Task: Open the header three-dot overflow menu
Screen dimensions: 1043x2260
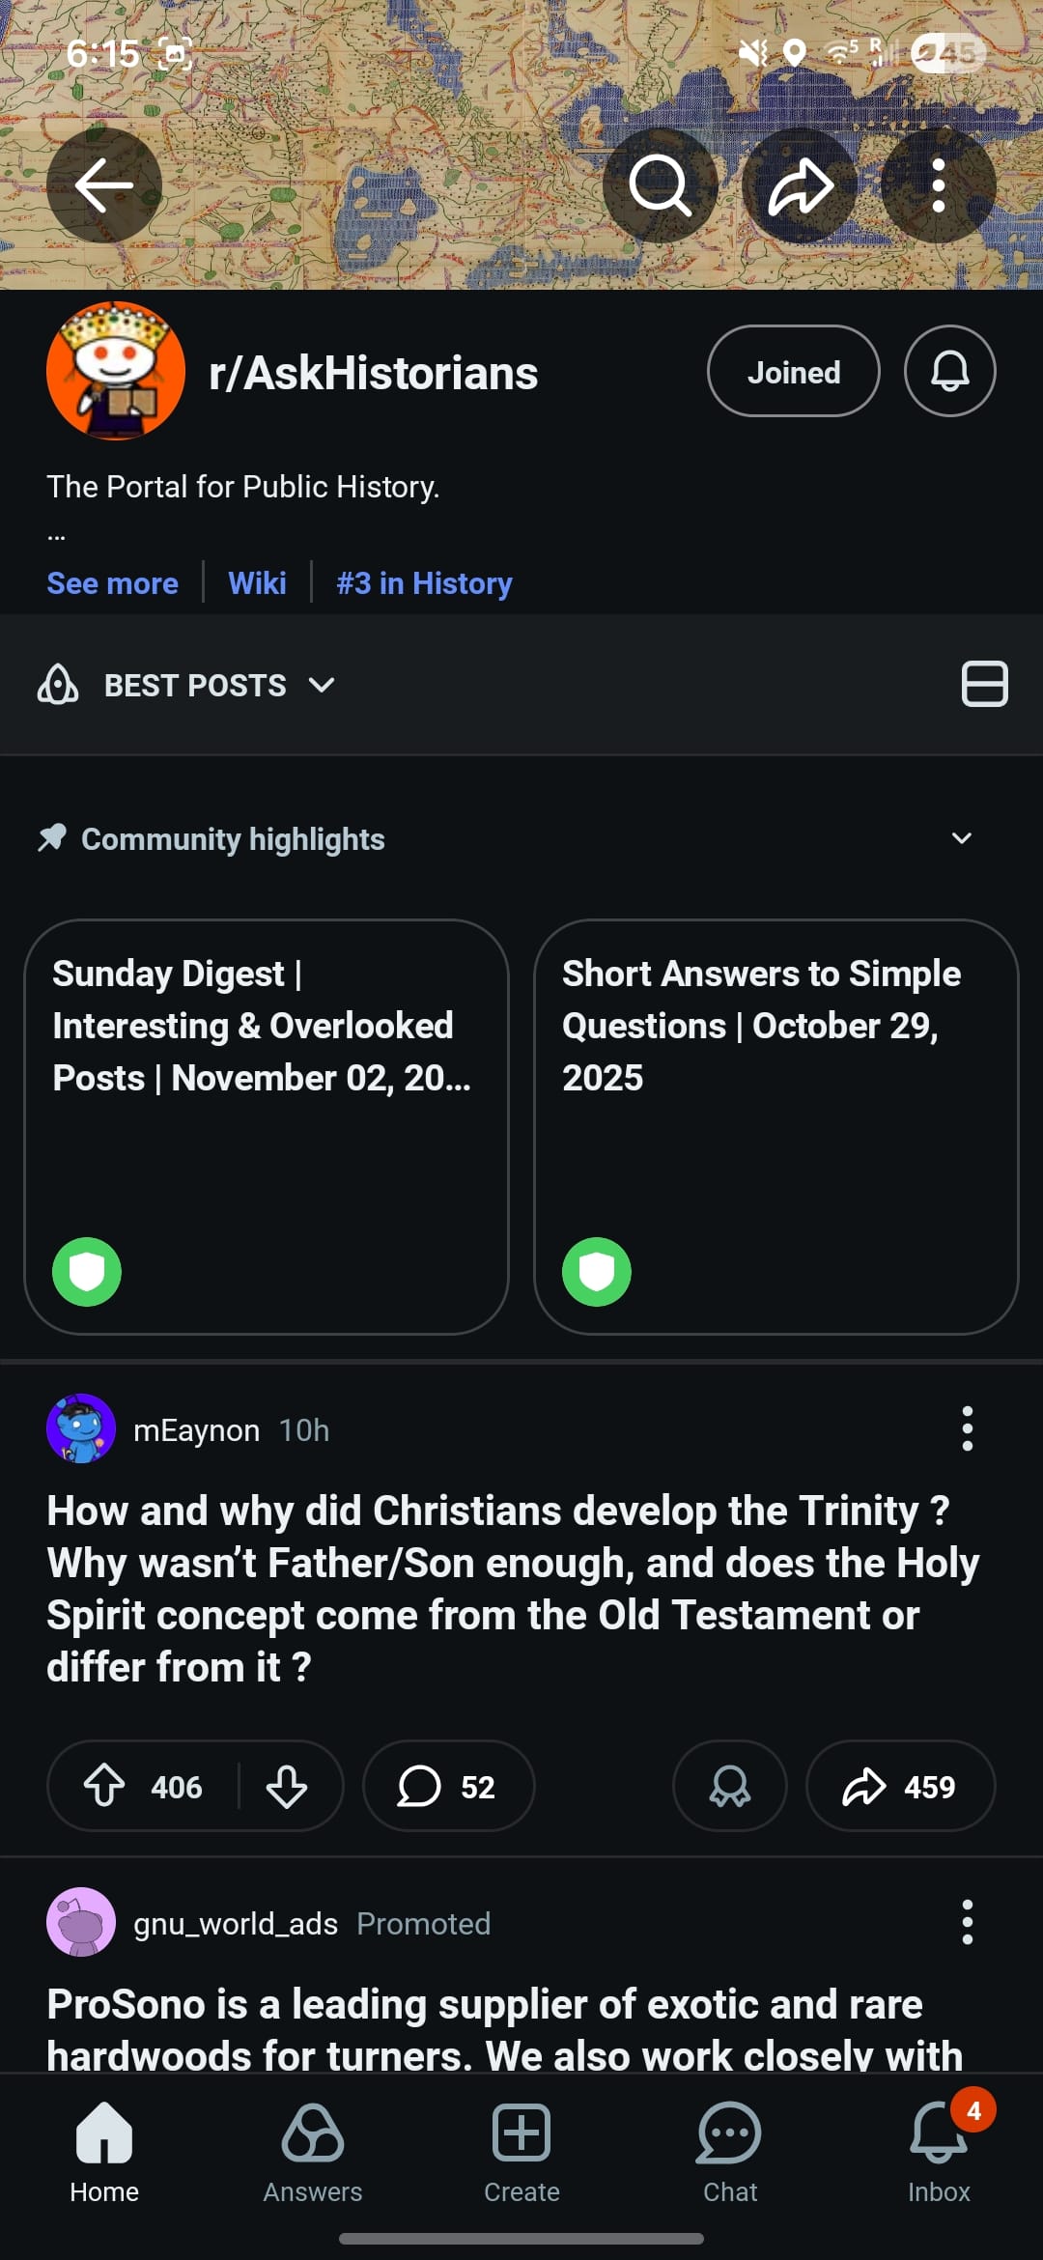Action: tap(938, 184)
